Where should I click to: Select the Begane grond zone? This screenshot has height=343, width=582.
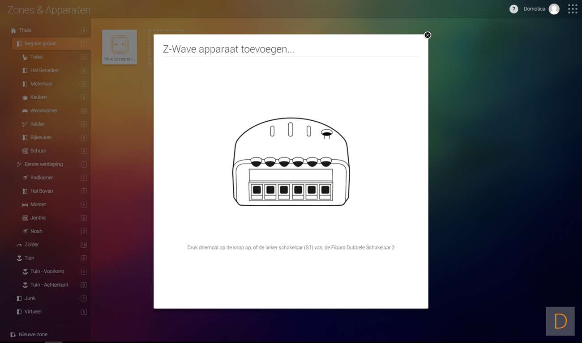coord(51,44)
